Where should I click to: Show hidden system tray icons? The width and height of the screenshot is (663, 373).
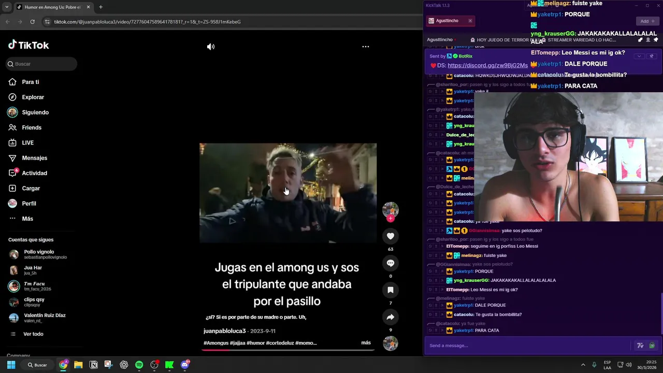[x=583, y=365]
